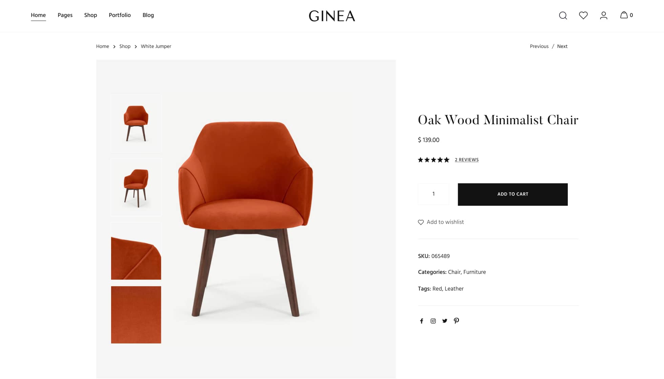The width and height of the screenshot is (664, 379).
Task: Click the Add to wishlist heart link
Action: [441, 222]
